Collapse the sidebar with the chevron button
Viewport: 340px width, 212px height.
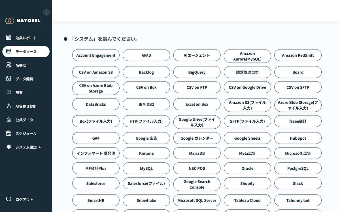[46, 12]
